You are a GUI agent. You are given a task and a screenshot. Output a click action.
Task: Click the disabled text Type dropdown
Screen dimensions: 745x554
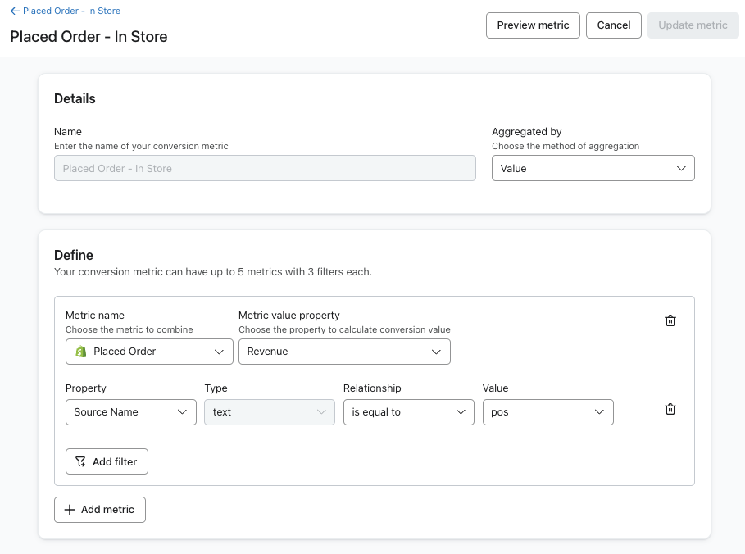(269, 412)
